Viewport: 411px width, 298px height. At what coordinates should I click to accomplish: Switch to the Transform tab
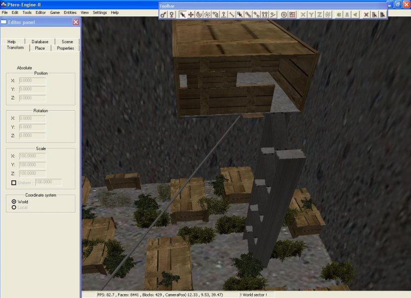pyautogui.click(x=15, y=48)
